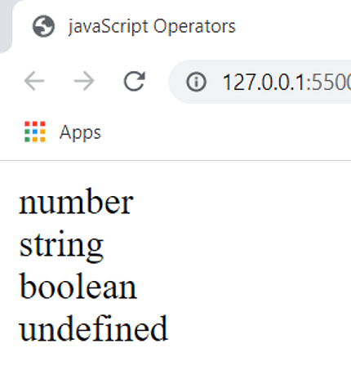Click the address bar gap between info icon and URL

click(x=215, y=82)
